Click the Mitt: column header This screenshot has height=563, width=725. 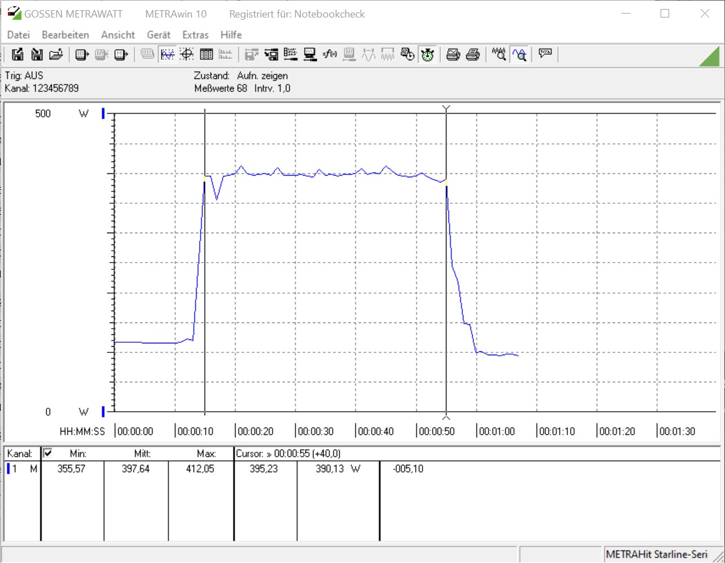click(142, 453)
